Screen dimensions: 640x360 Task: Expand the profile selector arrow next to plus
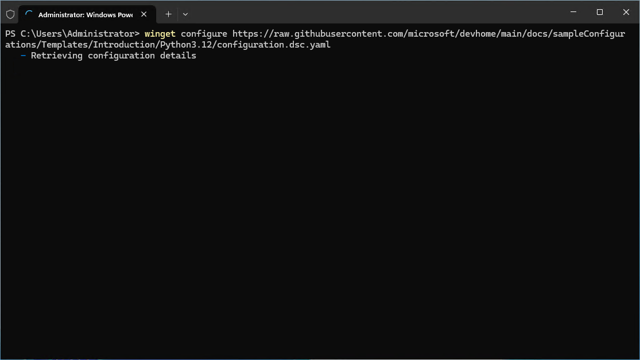point(185,14)
